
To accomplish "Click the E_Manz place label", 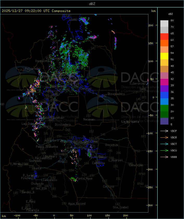I will click(31, 202).
